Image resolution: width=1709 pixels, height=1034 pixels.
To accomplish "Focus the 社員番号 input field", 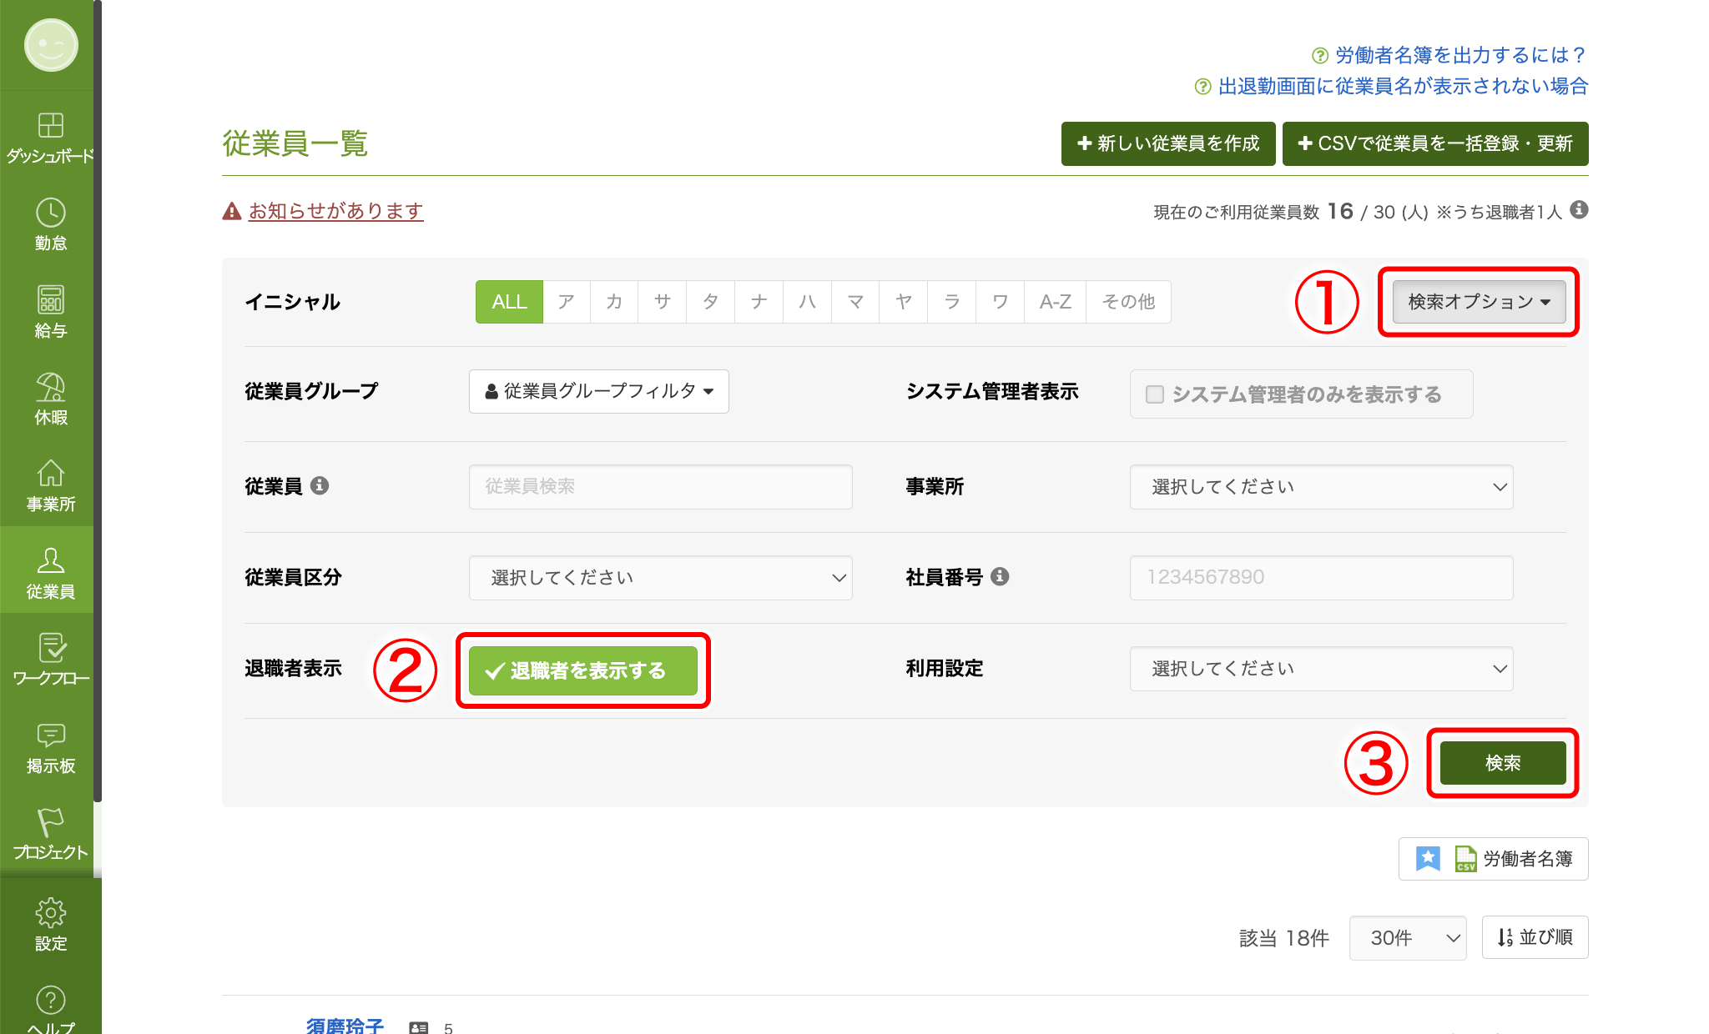I will pyautogui.click(x=1321, y=578).
